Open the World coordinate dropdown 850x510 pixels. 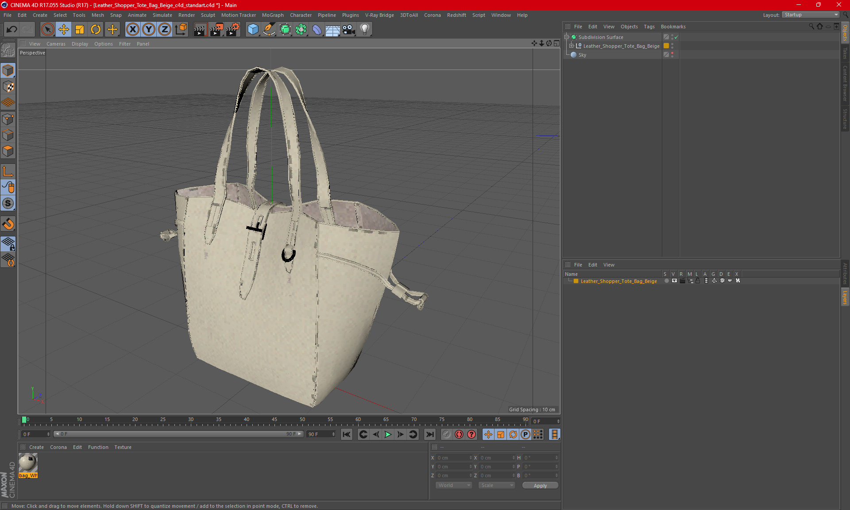454,485
